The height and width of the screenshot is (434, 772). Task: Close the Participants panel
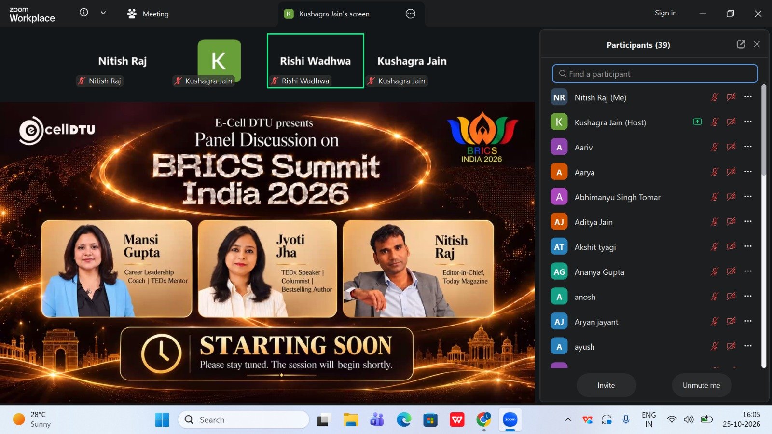pyautogui.click(x=757, y=44)
